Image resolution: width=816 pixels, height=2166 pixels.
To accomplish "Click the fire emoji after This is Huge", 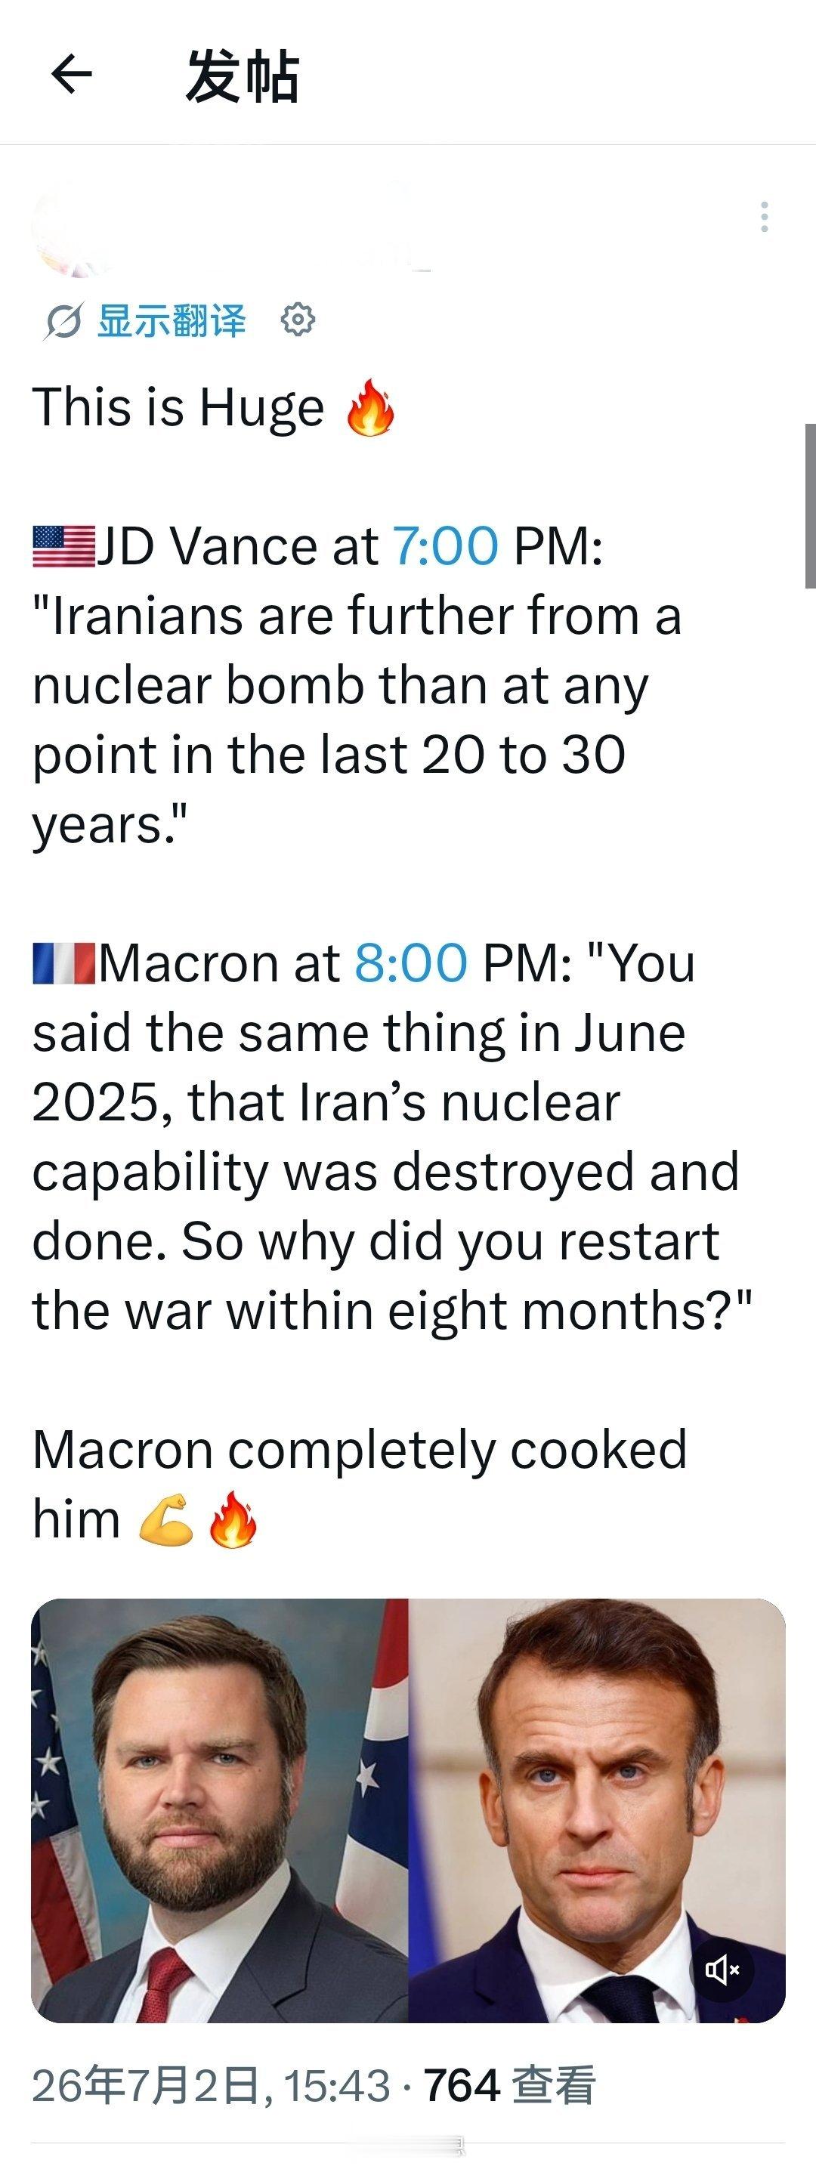I will (370, 408).
